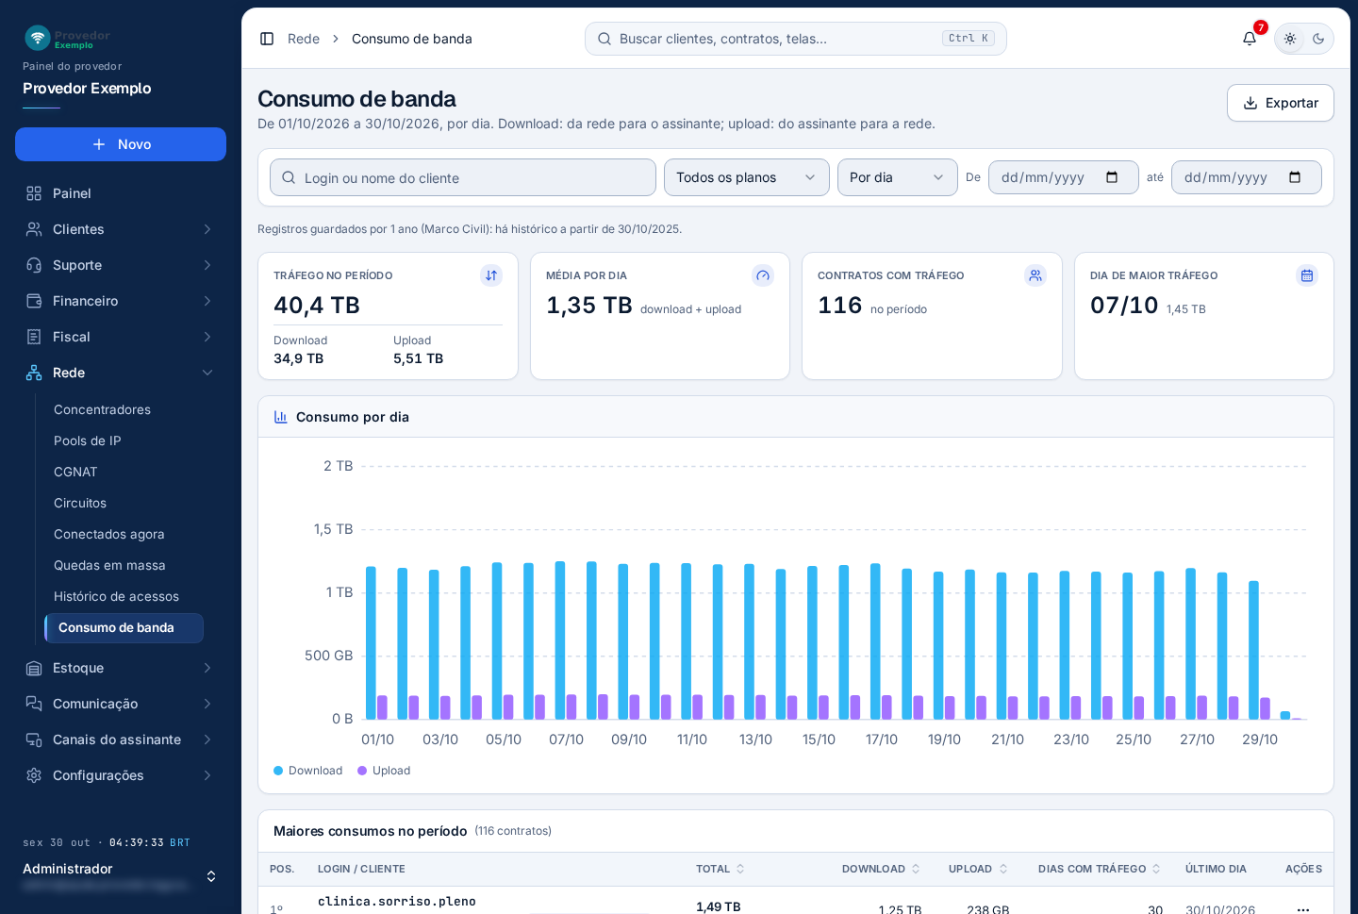The image size is (1358, 914).
Task: Toggle Download series in chart legend
Action: tap(308, 771)
